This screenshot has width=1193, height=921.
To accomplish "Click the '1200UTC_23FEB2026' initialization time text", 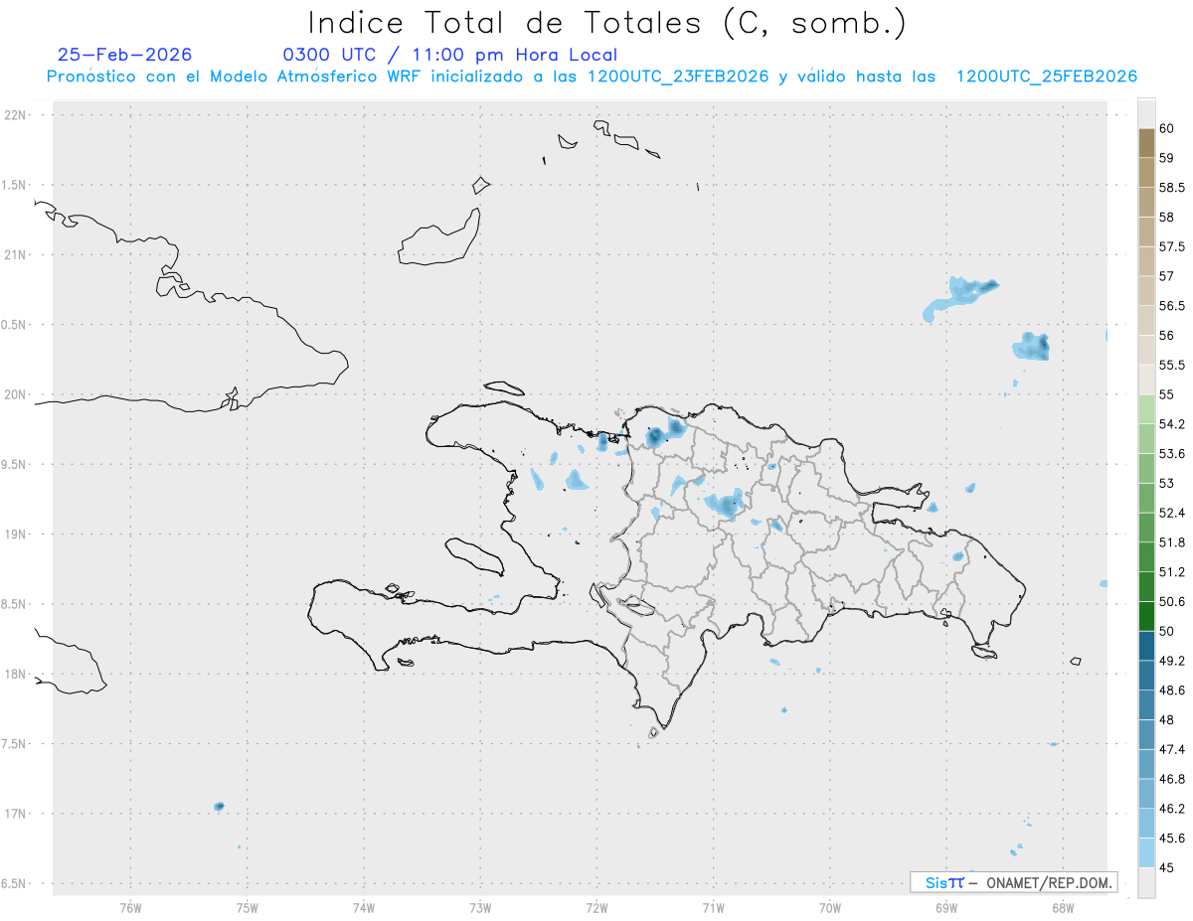I will [678, 77].
